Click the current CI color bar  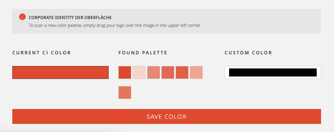tap(60, 72)
